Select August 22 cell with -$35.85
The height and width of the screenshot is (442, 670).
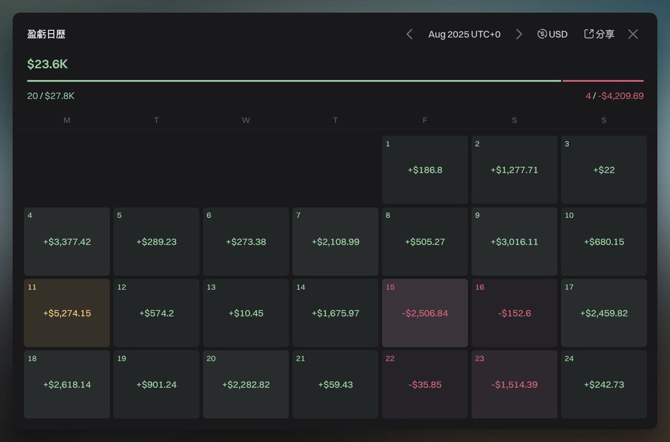(x=425, y=385)
